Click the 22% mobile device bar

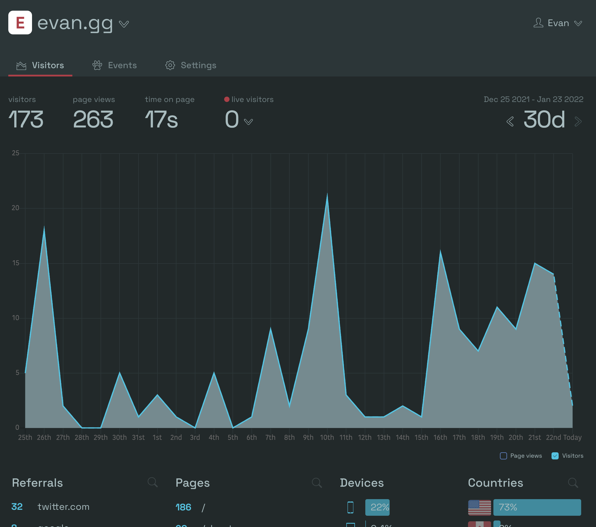377,507
